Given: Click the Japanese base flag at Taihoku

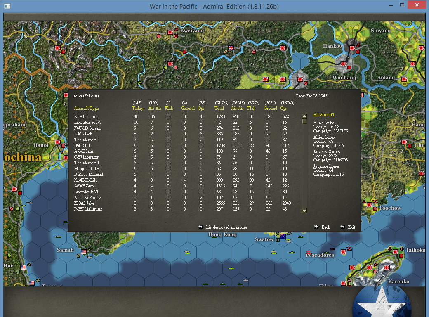Looking at the screenshot, I should tap(395, 252).
